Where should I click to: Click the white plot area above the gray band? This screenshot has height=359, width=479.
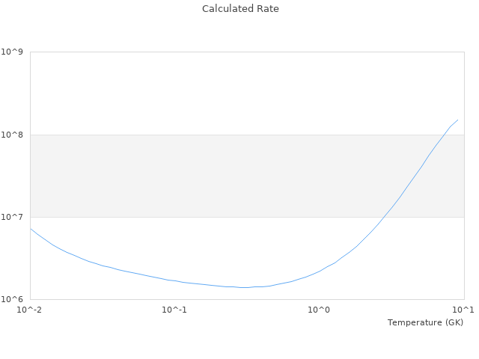click(225, 93)
